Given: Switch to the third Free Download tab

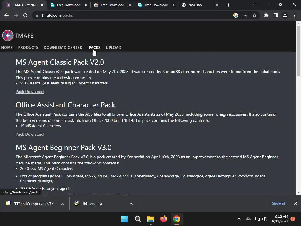Looking at the screenshot, I should point(156,5).
